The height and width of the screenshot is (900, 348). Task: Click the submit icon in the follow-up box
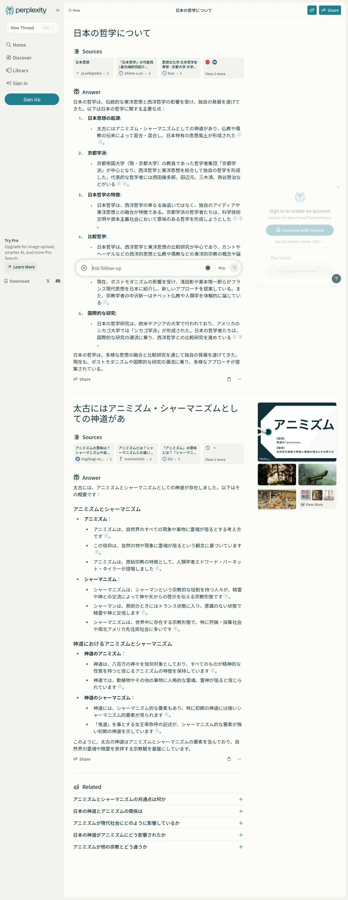coord(235,268)
